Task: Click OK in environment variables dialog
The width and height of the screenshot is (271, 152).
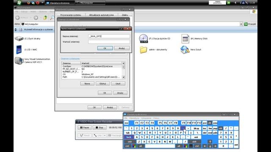Action: [105, 93]
